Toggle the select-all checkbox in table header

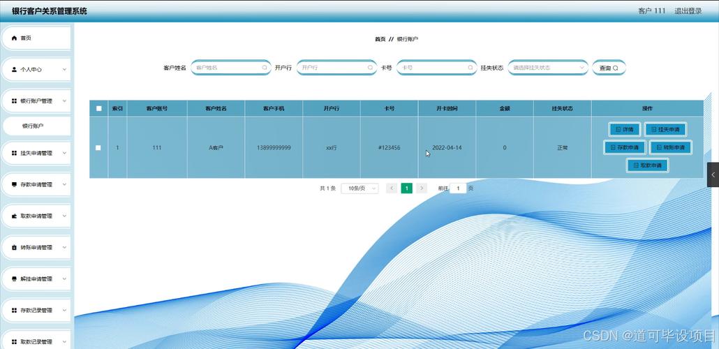98,109
